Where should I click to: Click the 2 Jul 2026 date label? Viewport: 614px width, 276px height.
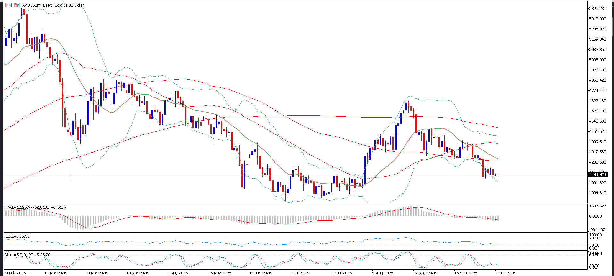click(299, 273)
